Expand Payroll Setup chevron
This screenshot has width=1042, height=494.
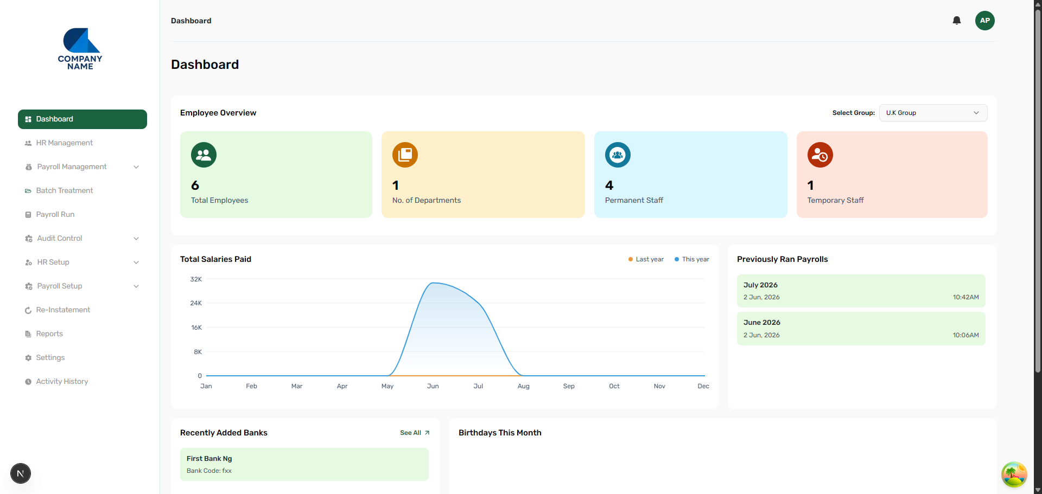click(136, 286)
